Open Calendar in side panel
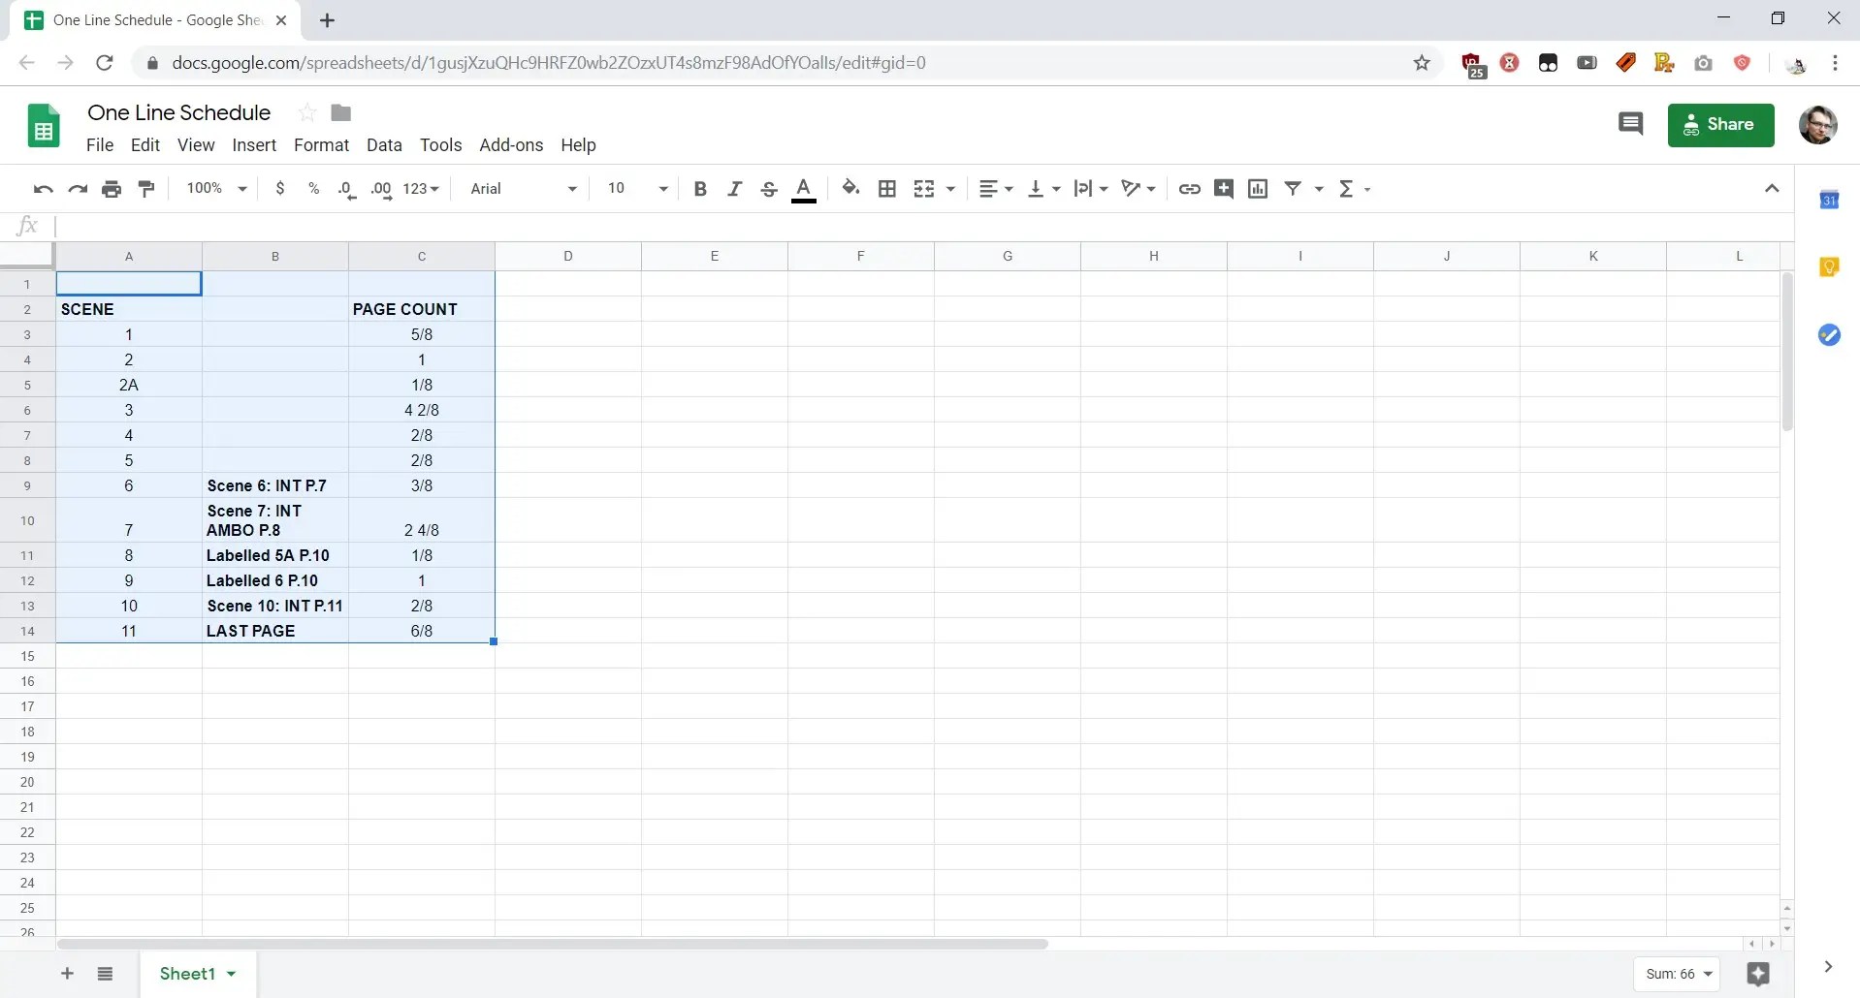 tap(1829, 201)
